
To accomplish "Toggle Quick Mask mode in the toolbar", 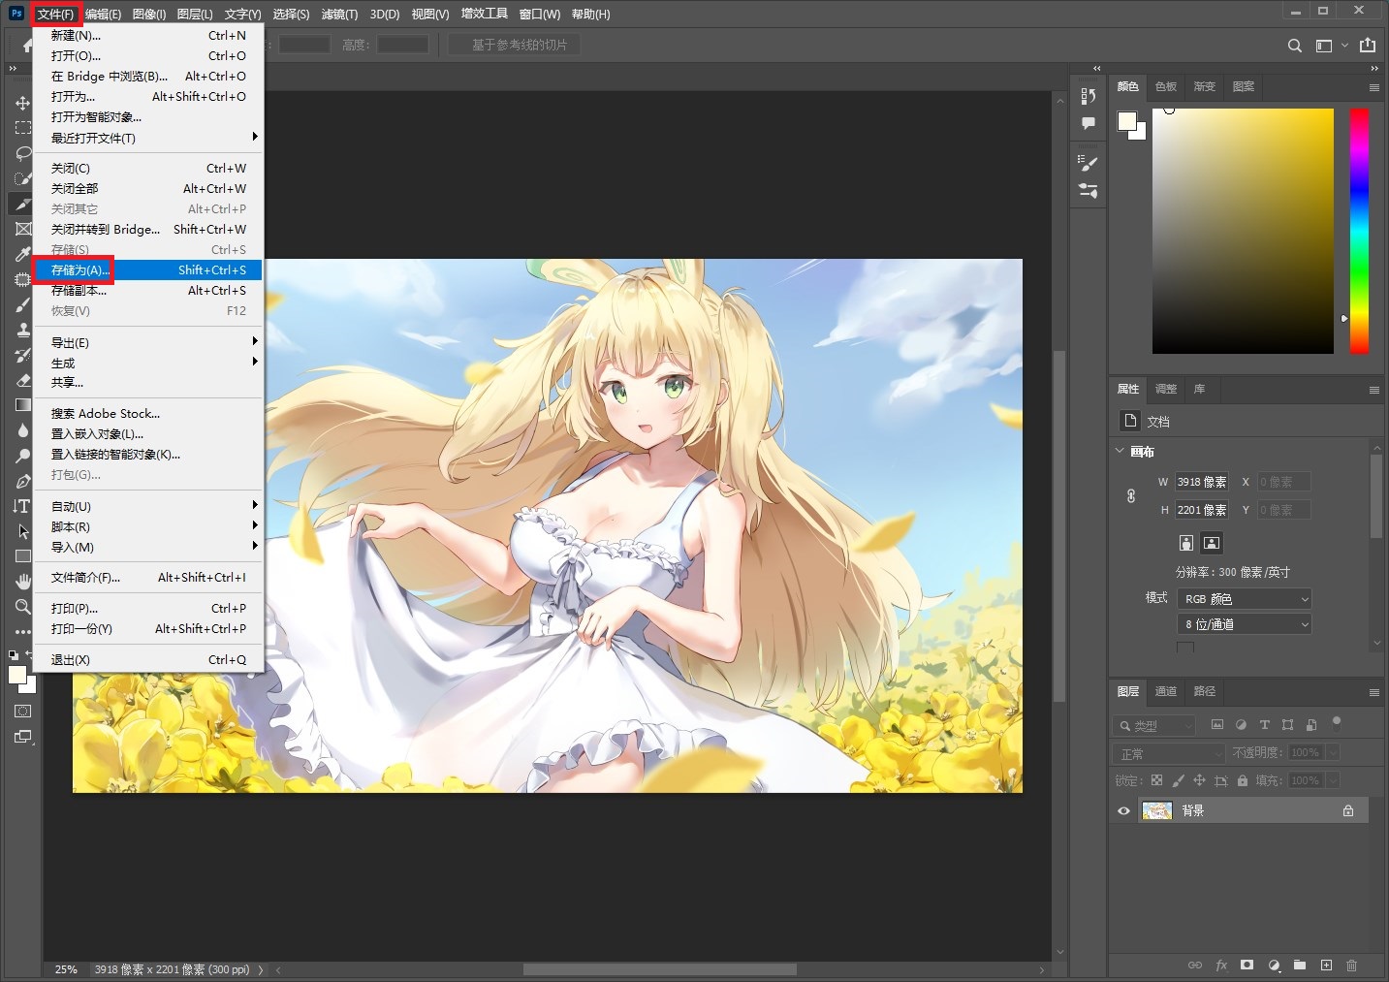I will (x=22, y=712).
